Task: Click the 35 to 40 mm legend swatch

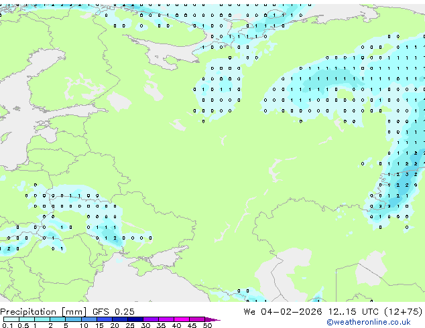Action: (x=166, y=319)
